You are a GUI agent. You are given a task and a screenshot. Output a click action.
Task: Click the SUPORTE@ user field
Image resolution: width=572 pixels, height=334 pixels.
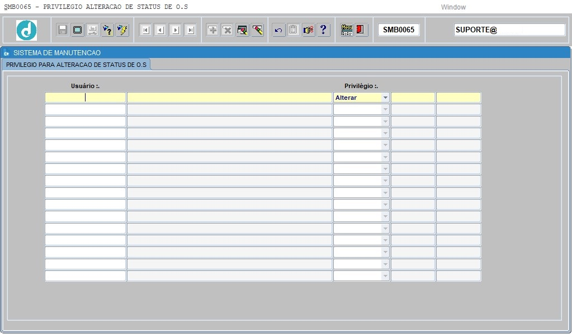(509, 30)
